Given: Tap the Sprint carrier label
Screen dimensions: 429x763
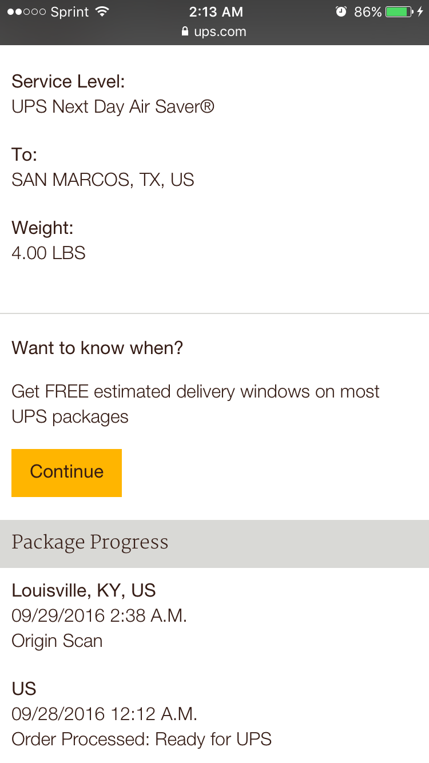Looking at the screenshot, I should pyautogui.click(x=70, y=11).
